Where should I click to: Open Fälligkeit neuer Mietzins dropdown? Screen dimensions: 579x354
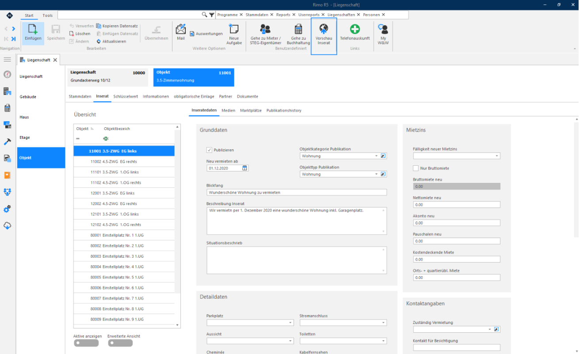tap(497, 156)
